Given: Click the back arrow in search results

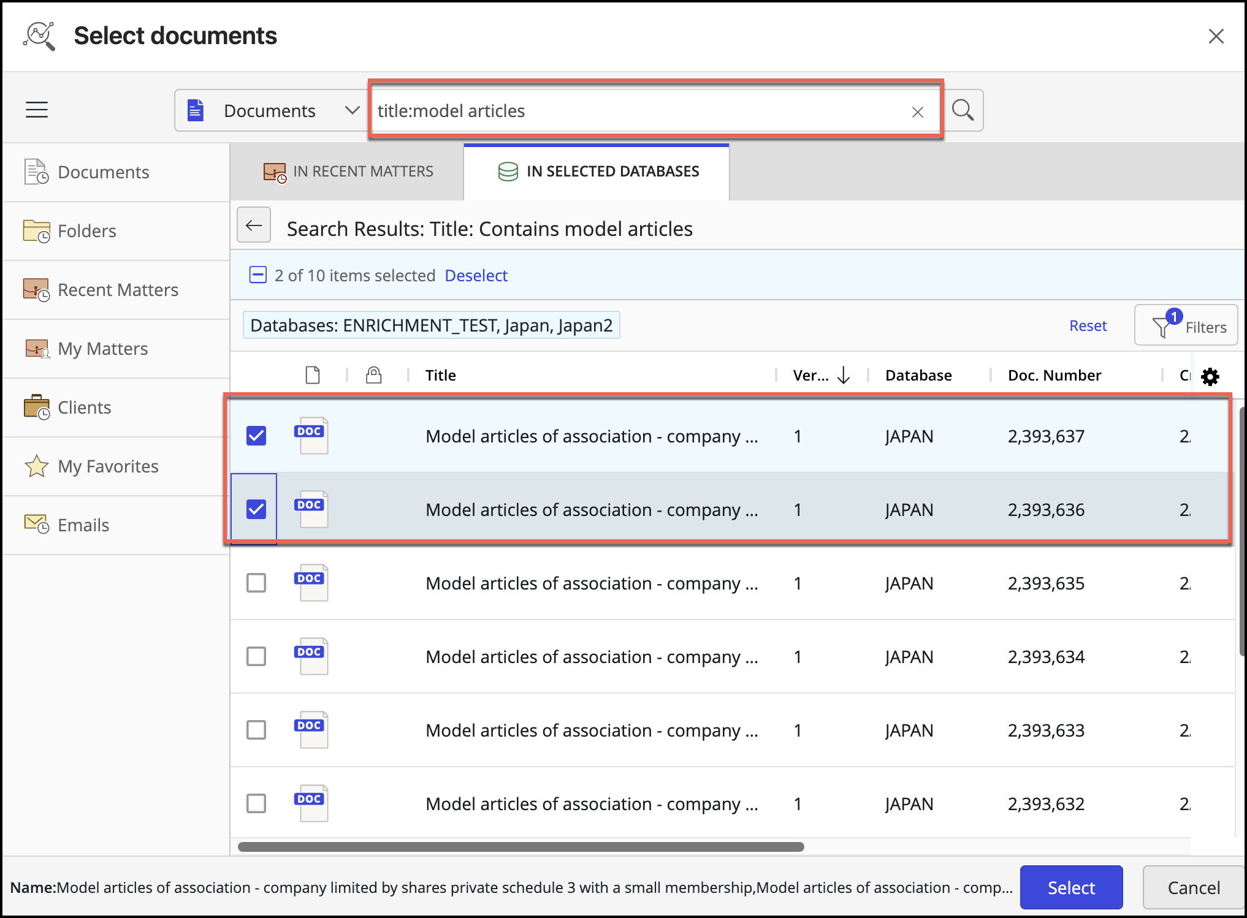Looking at the screenshot, I should (254, 226).
